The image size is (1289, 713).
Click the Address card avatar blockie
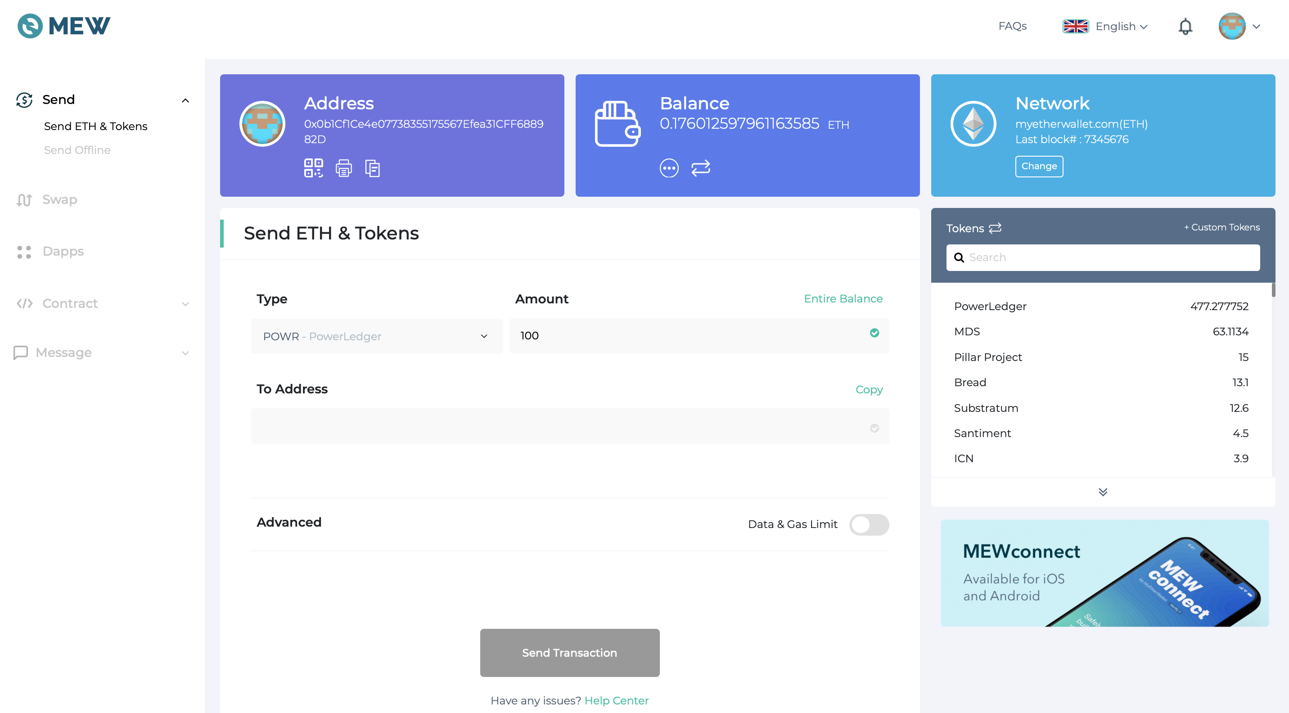(262, 124)
